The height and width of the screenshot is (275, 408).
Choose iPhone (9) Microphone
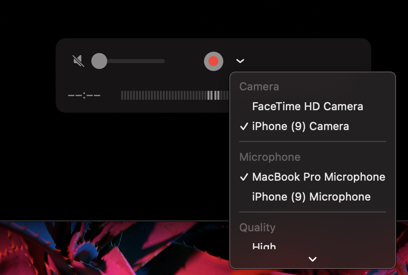coord(313,197)
